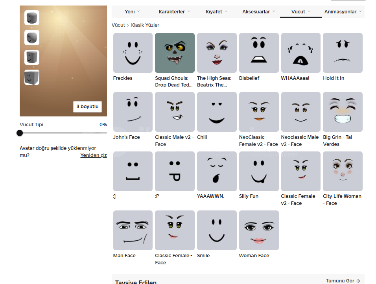Choose the Disbelief face item
The width and height of the screenshot is (376, 284).
click(x=259, y=53)
